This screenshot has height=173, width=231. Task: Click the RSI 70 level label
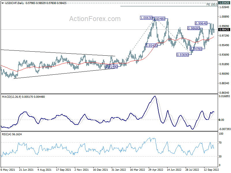220,142
